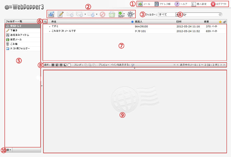
Task: Click the compose new mail pencil icon
Action: (61, 14)
